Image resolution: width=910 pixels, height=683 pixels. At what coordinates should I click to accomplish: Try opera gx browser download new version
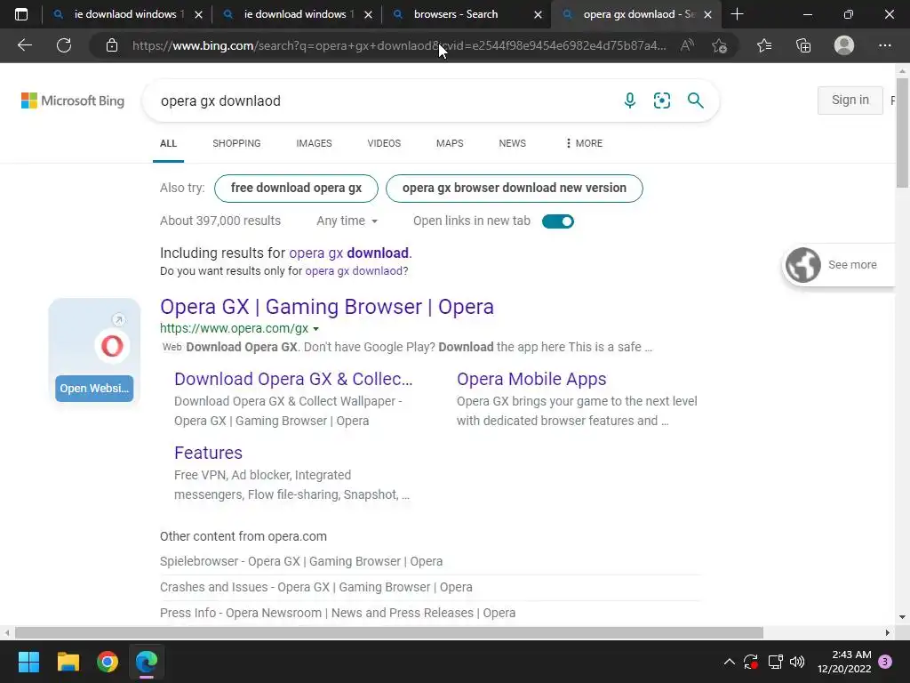(515, 189)
